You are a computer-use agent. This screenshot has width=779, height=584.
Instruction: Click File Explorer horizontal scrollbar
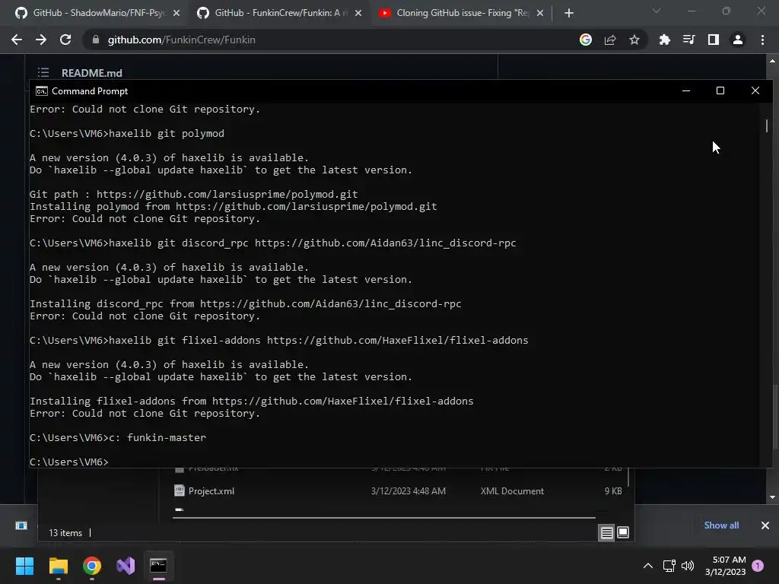[383, 517]
